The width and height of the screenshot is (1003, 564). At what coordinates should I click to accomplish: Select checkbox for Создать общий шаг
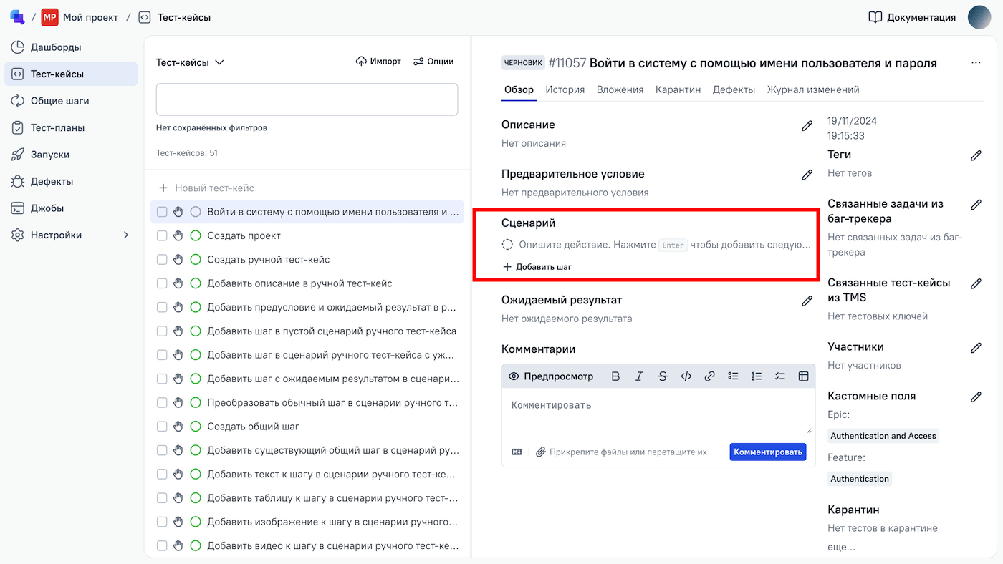pyautogui.click(x=162, y=427)
